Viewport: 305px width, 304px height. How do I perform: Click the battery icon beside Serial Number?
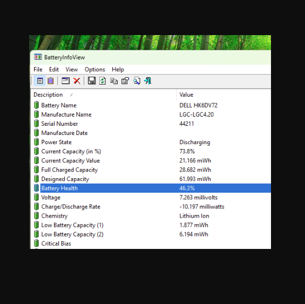tap(36, 124)
